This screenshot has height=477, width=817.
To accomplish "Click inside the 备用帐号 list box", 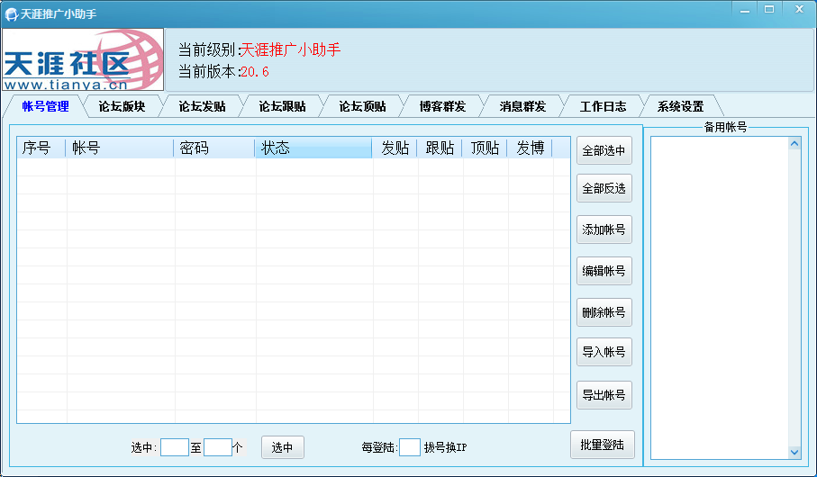I will [x=720, y=298].
